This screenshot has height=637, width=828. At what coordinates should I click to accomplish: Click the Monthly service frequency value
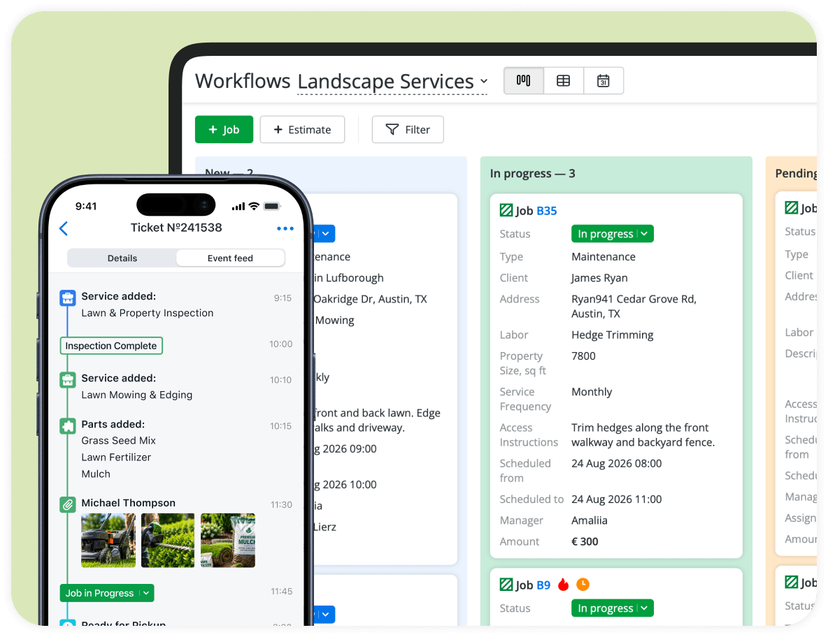(x=592, y=392)
